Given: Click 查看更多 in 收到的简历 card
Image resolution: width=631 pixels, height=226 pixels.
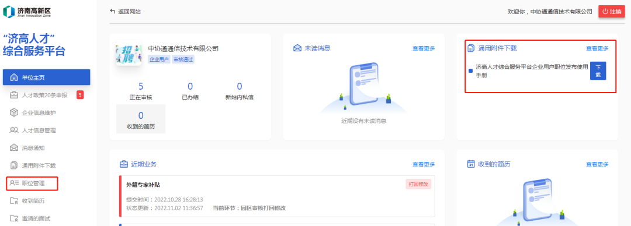Looking at the screenshot, I should click(x=597, y=164).
